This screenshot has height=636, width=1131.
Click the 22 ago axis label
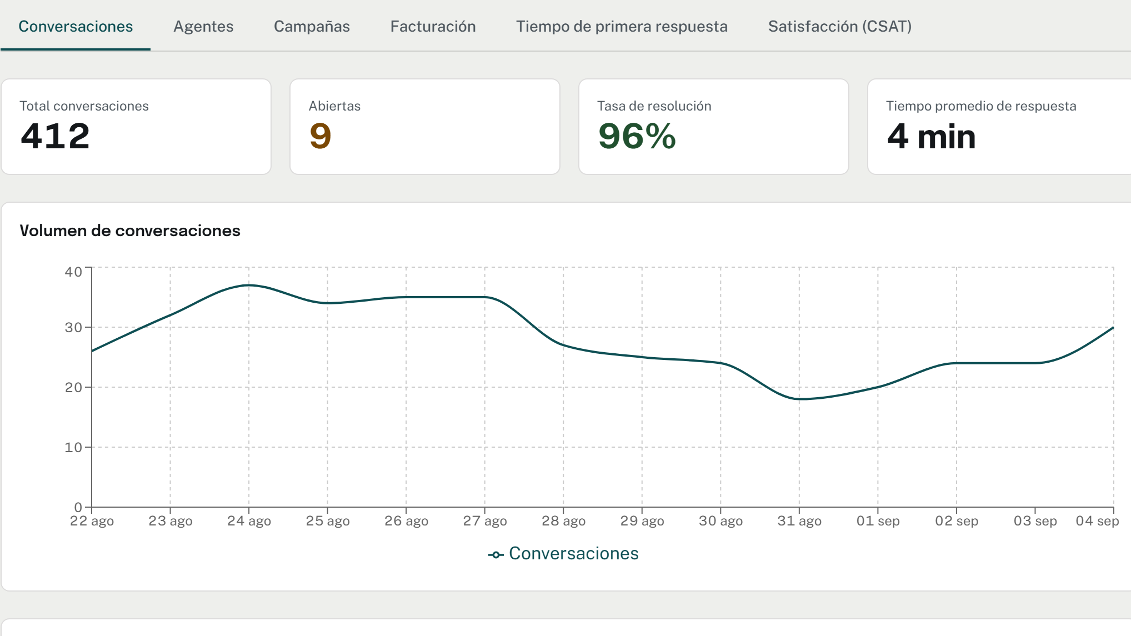pos(92,521)
